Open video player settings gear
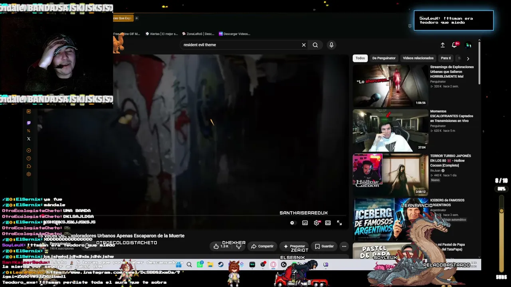Image resolution: width=511 pixels, height=287 pixels. click(317, 223)
